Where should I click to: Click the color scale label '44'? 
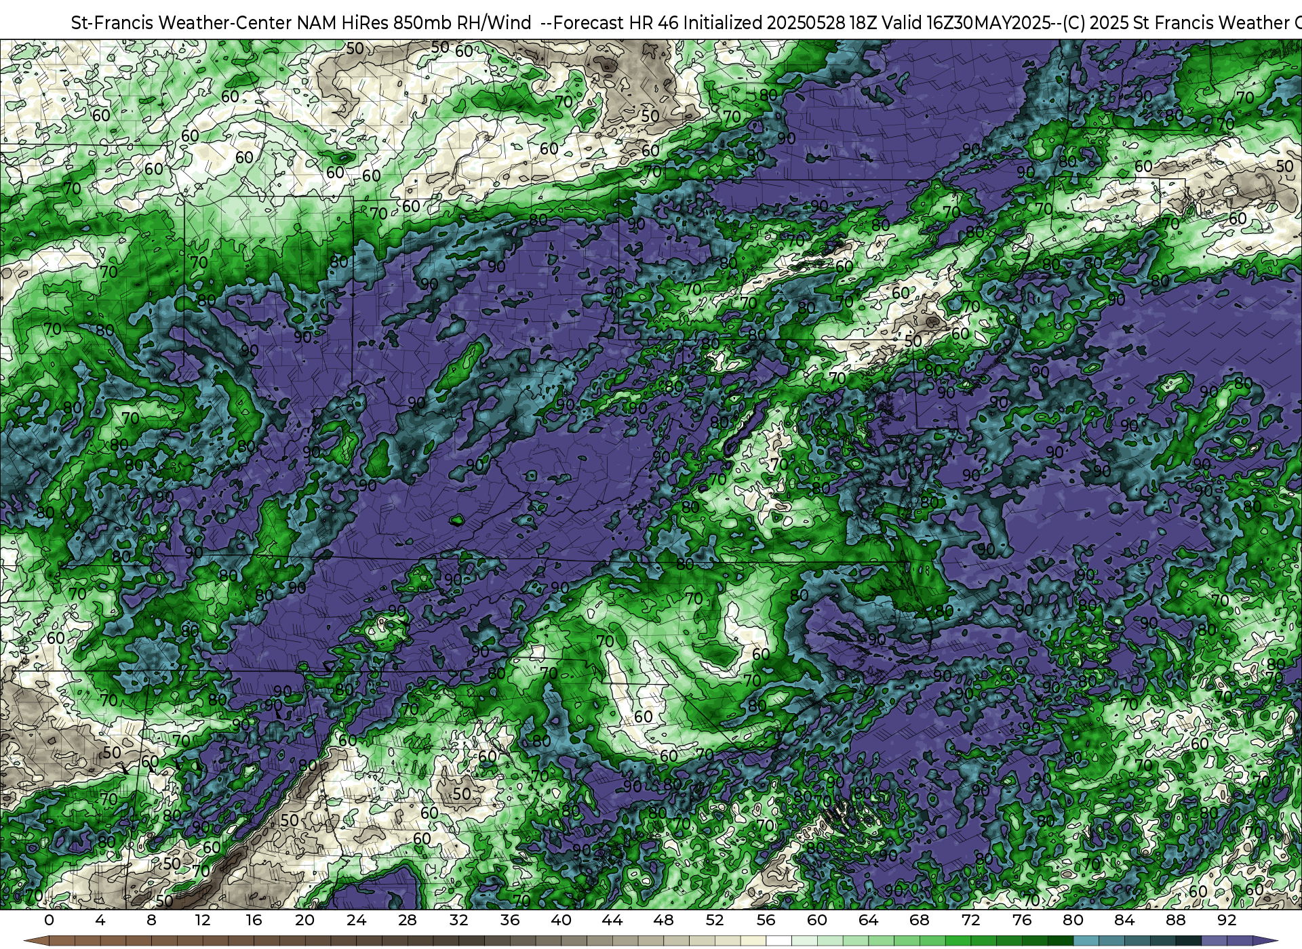tap(612, 920)
